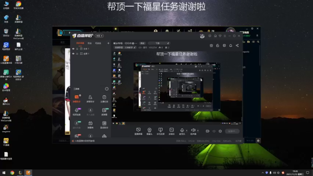Expand speaker options arrow

pyautogui.click(x=198, y=131)
